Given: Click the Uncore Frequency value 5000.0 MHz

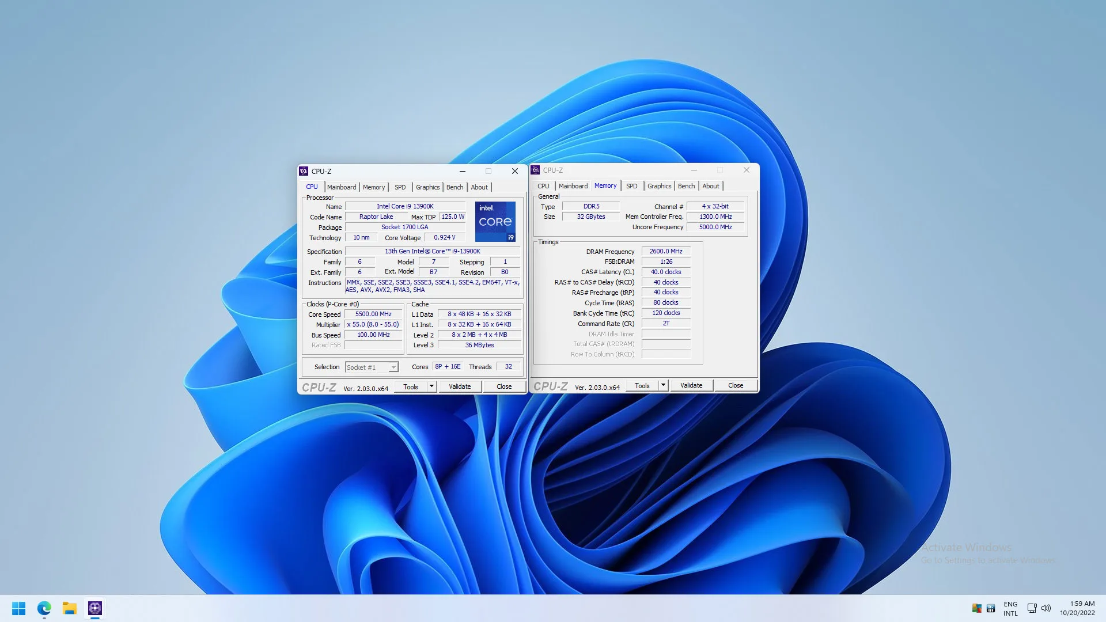Looking at the screenshot, I should (x=715, y=227).
